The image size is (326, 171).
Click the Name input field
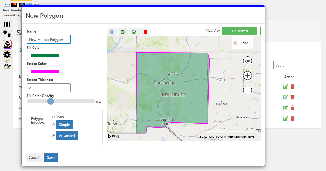pyautogui.click(x=49, y=39)
